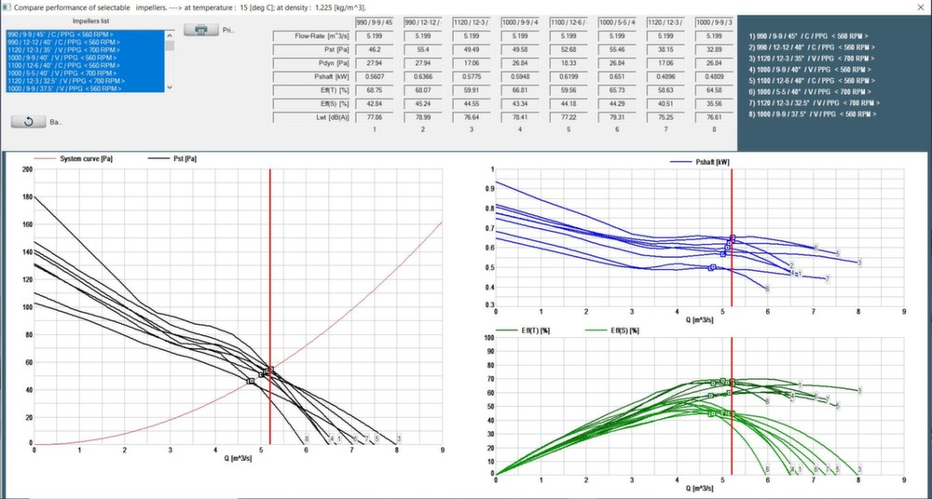The image size is (932, 499).
Task: Click column header field 990 / 9-9 / 45
Action: click(x=375, y=22)
